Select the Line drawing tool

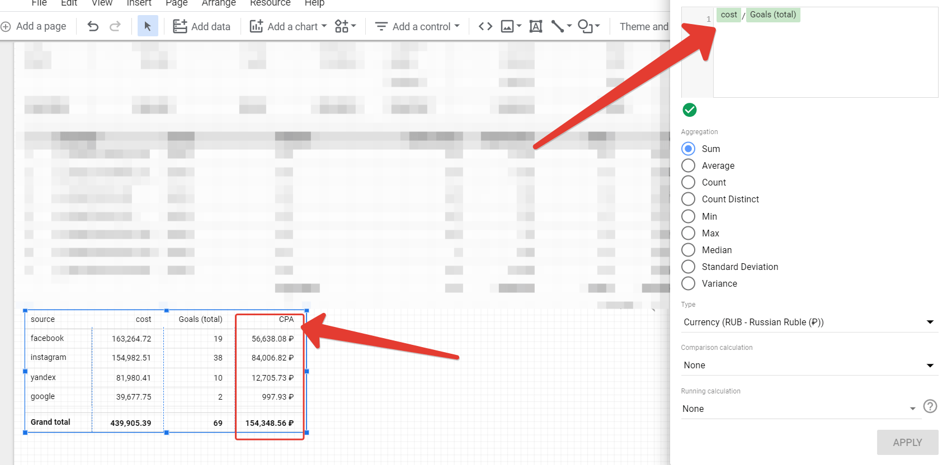point(558,26)
